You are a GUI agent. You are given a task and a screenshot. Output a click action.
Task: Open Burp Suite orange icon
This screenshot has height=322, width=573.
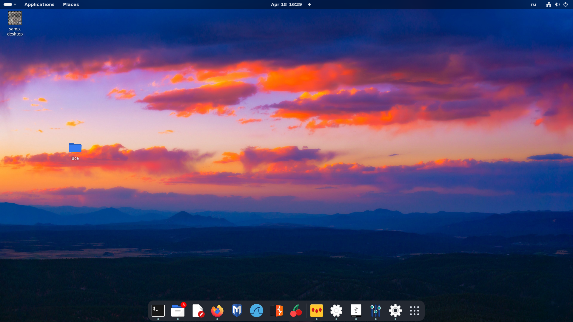coord(276,311)
